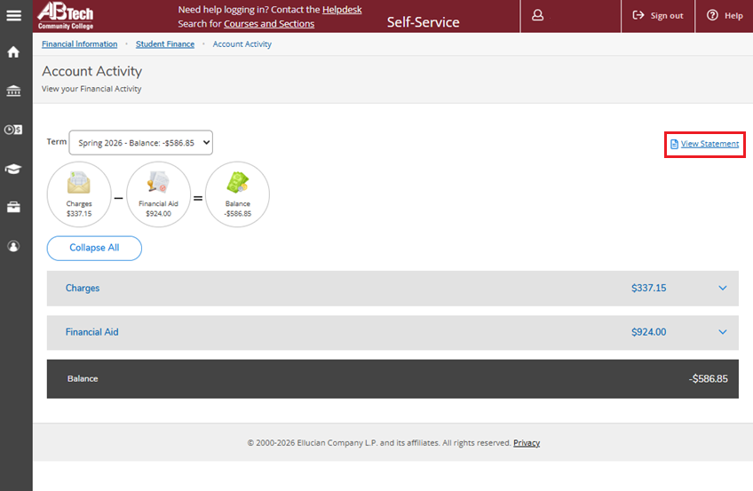Screen dimensions: 753x491
Task: Click the $924.00 amount in Financial Aid row
Action: (648, 332)
